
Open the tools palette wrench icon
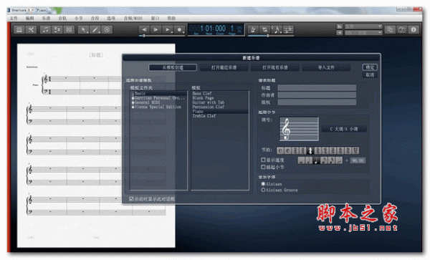[31, 29]
